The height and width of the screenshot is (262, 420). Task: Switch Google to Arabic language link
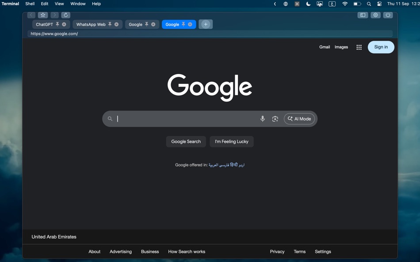click(214, 165)
